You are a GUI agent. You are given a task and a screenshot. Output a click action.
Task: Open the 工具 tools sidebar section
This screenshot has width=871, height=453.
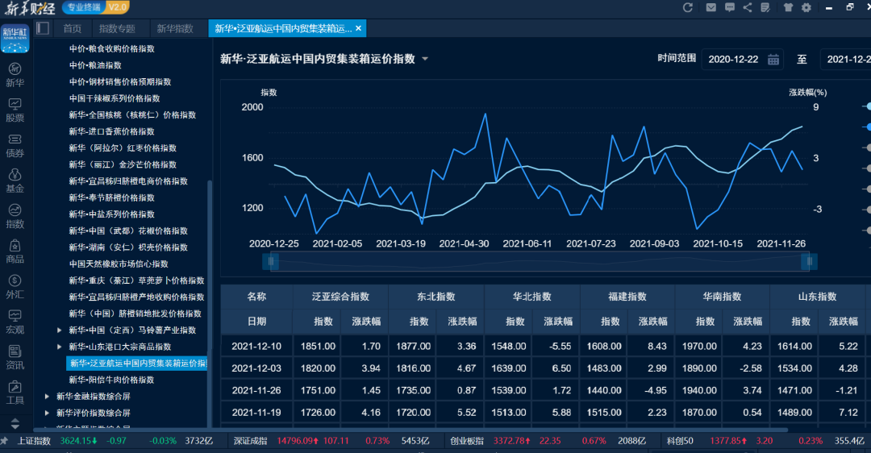click(15, 393)
